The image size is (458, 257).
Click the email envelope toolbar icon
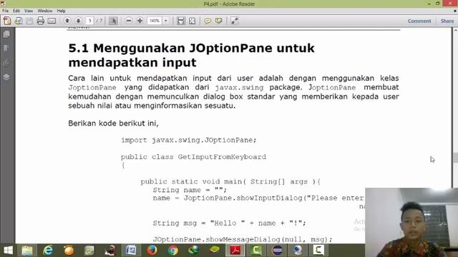tap(52, 21)
